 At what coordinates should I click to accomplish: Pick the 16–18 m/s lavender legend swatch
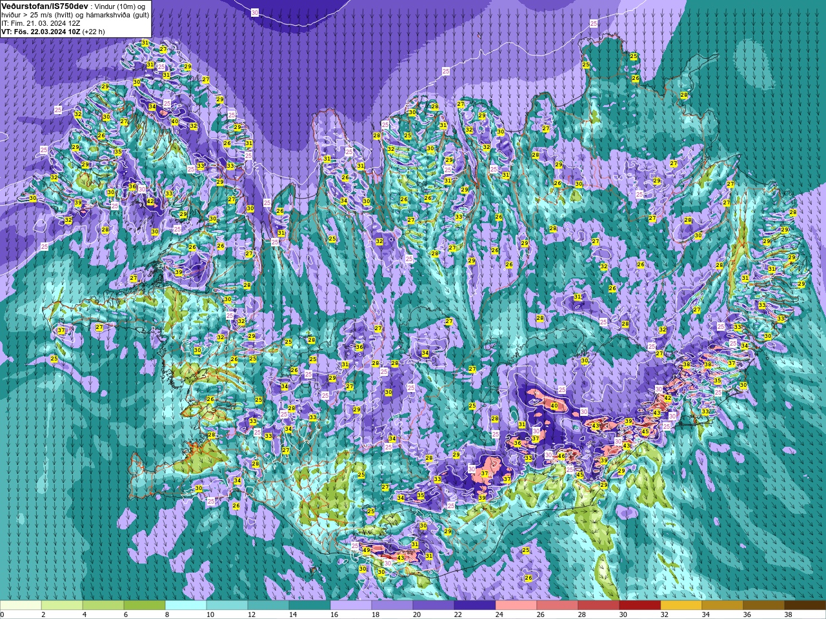(x=351, y=605)
